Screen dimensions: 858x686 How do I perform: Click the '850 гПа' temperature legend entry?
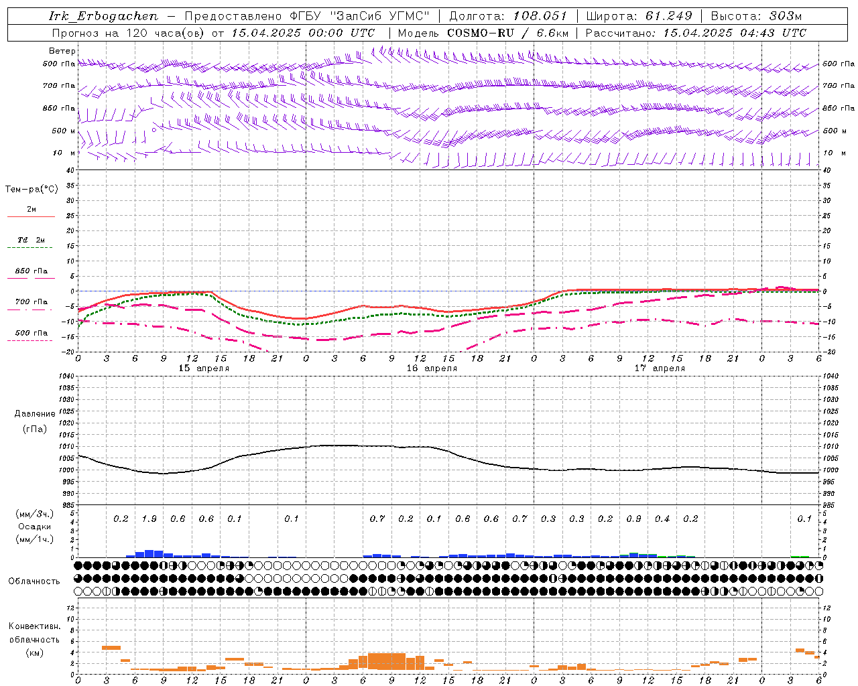pyautogui.click(x=32, y=271)
